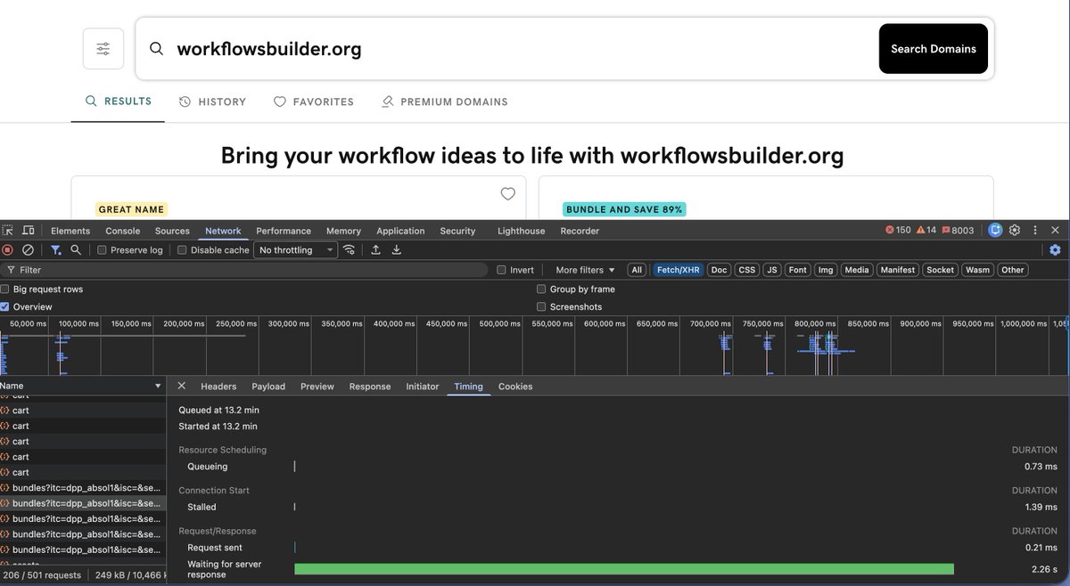Open the Preview tab
The height and width of the screenshot is (586, 1070).
point(317,387)
